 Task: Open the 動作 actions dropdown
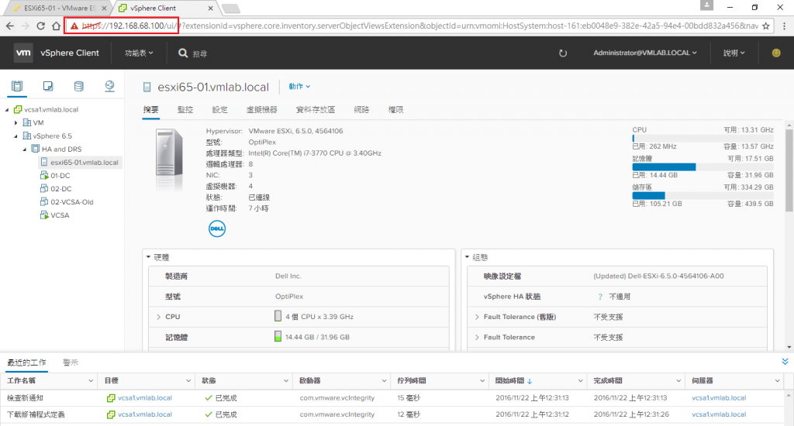[299, 87]
